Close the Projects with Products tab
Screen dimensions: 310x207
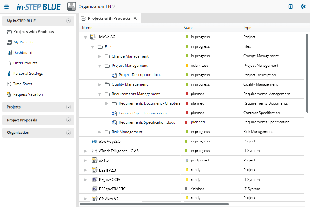pos(135,18)
